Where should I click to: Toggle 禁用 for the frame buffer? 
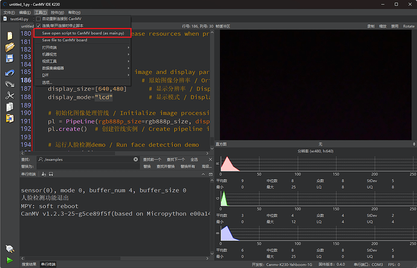[x=394, y=26]
